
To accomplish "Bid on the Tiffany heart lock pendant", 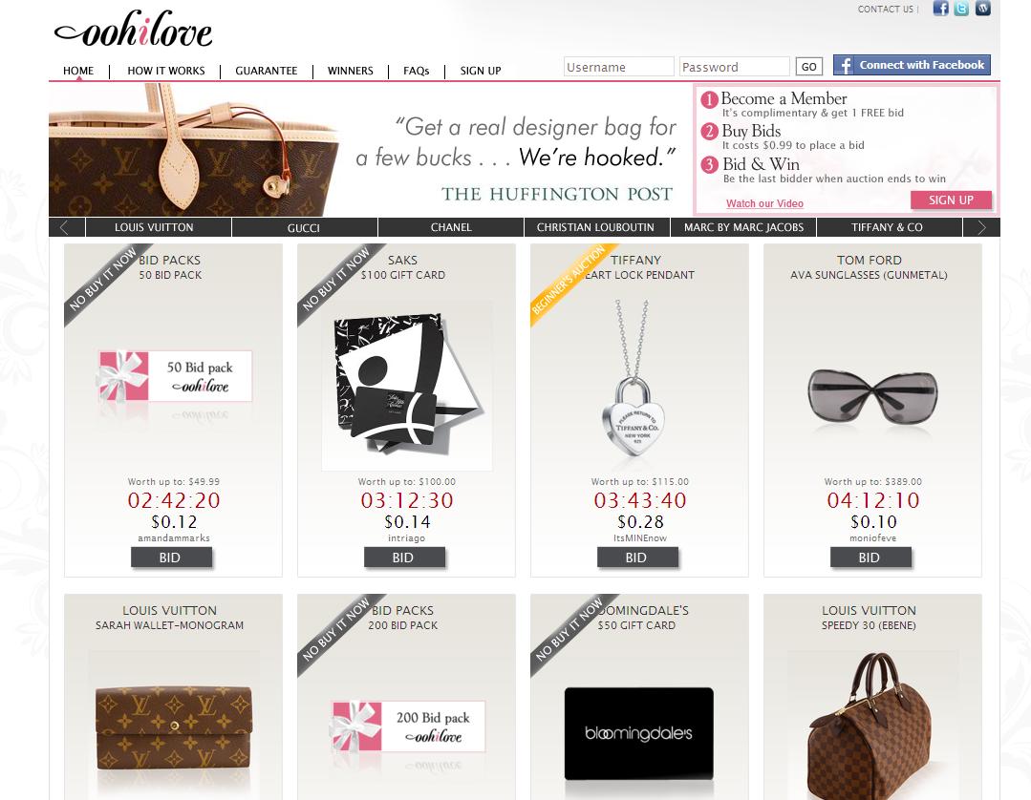I will click(637, 558).
